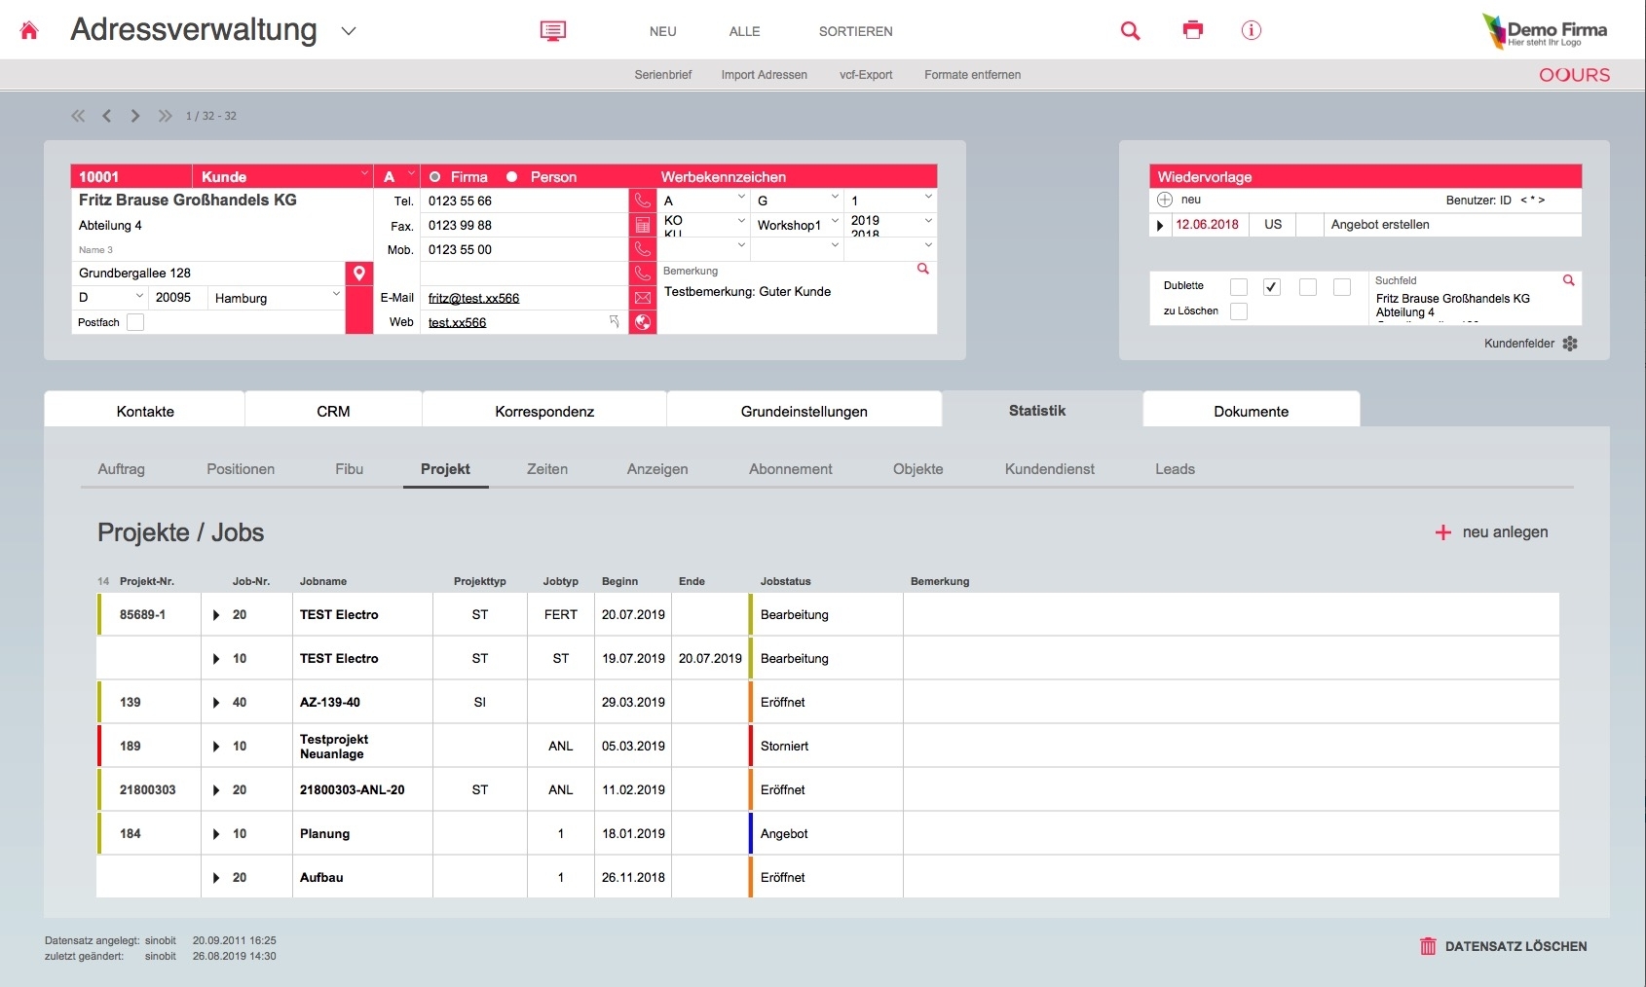Image resolution: width=1646 pixels, height=987 pixels.
Task: Click ALLE to show all records
Action: 745,31
